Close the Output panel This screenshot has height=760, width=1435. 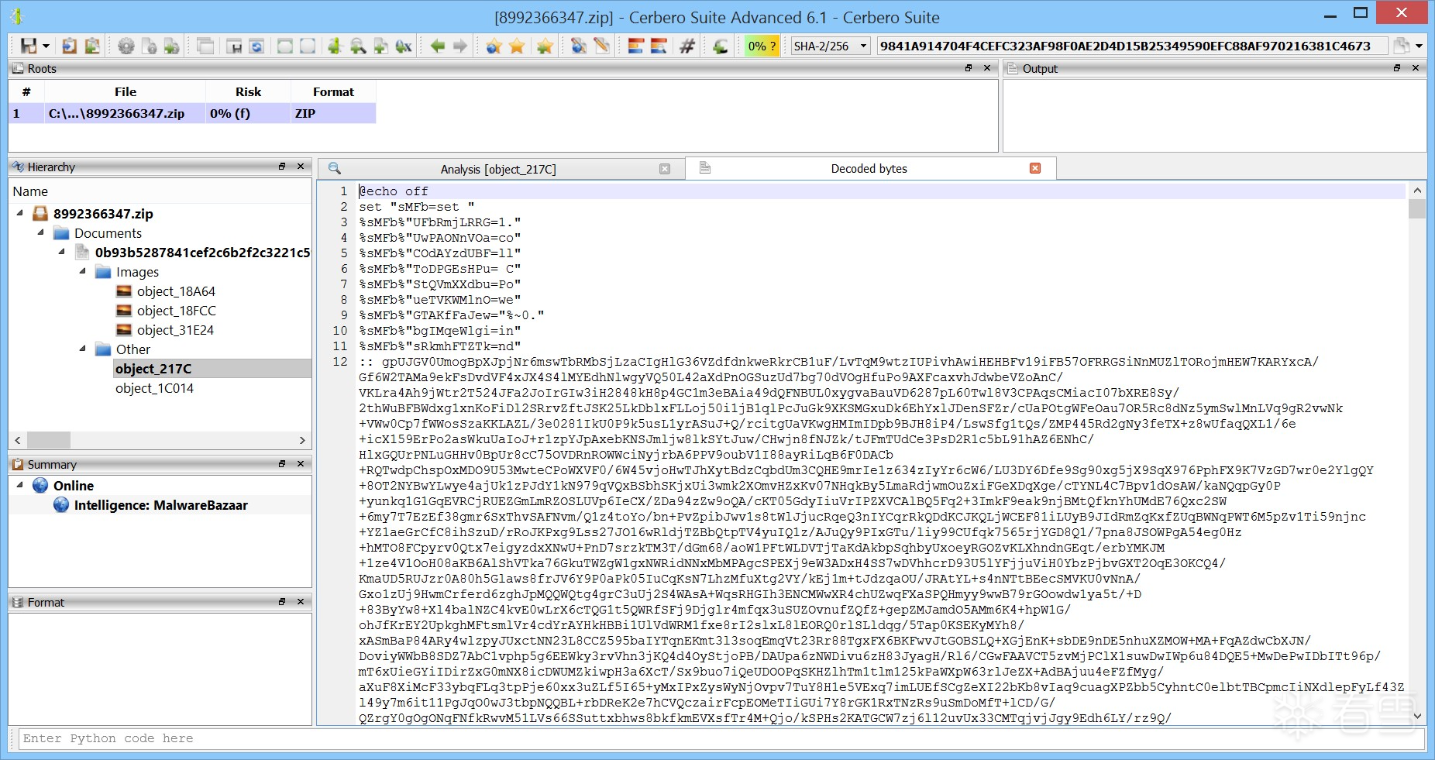pos(1416,68)
